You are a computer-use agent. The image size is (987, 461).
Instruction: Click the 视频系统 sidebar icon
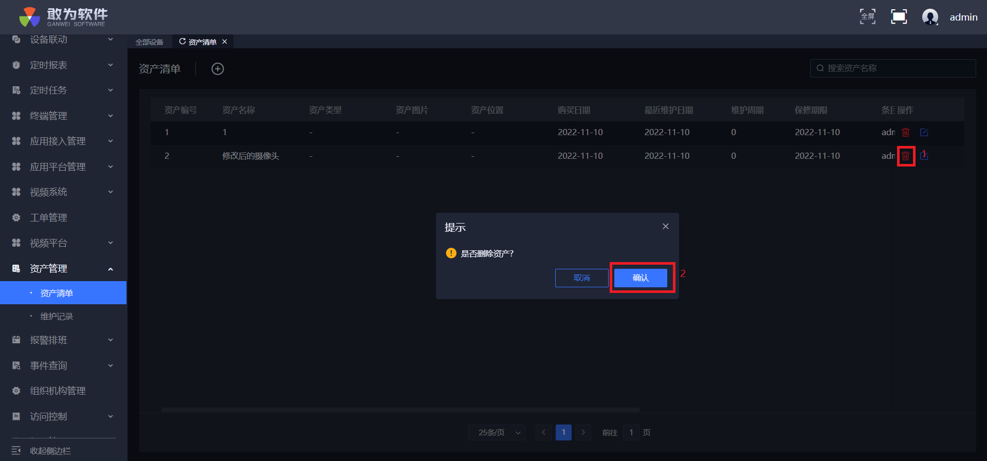(16, 192)
